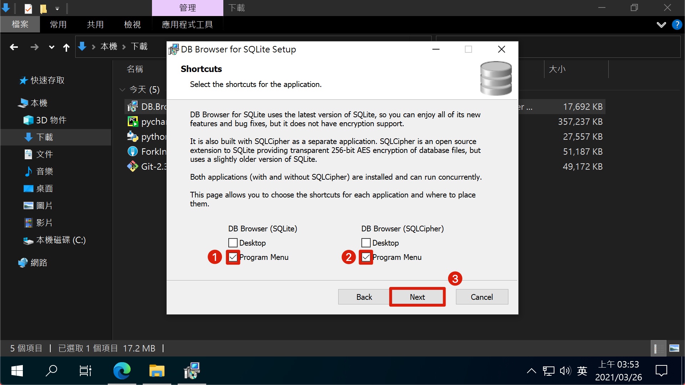
Task: Click 本機 in the address breadcrumb
Action: (x=109, y=46)
